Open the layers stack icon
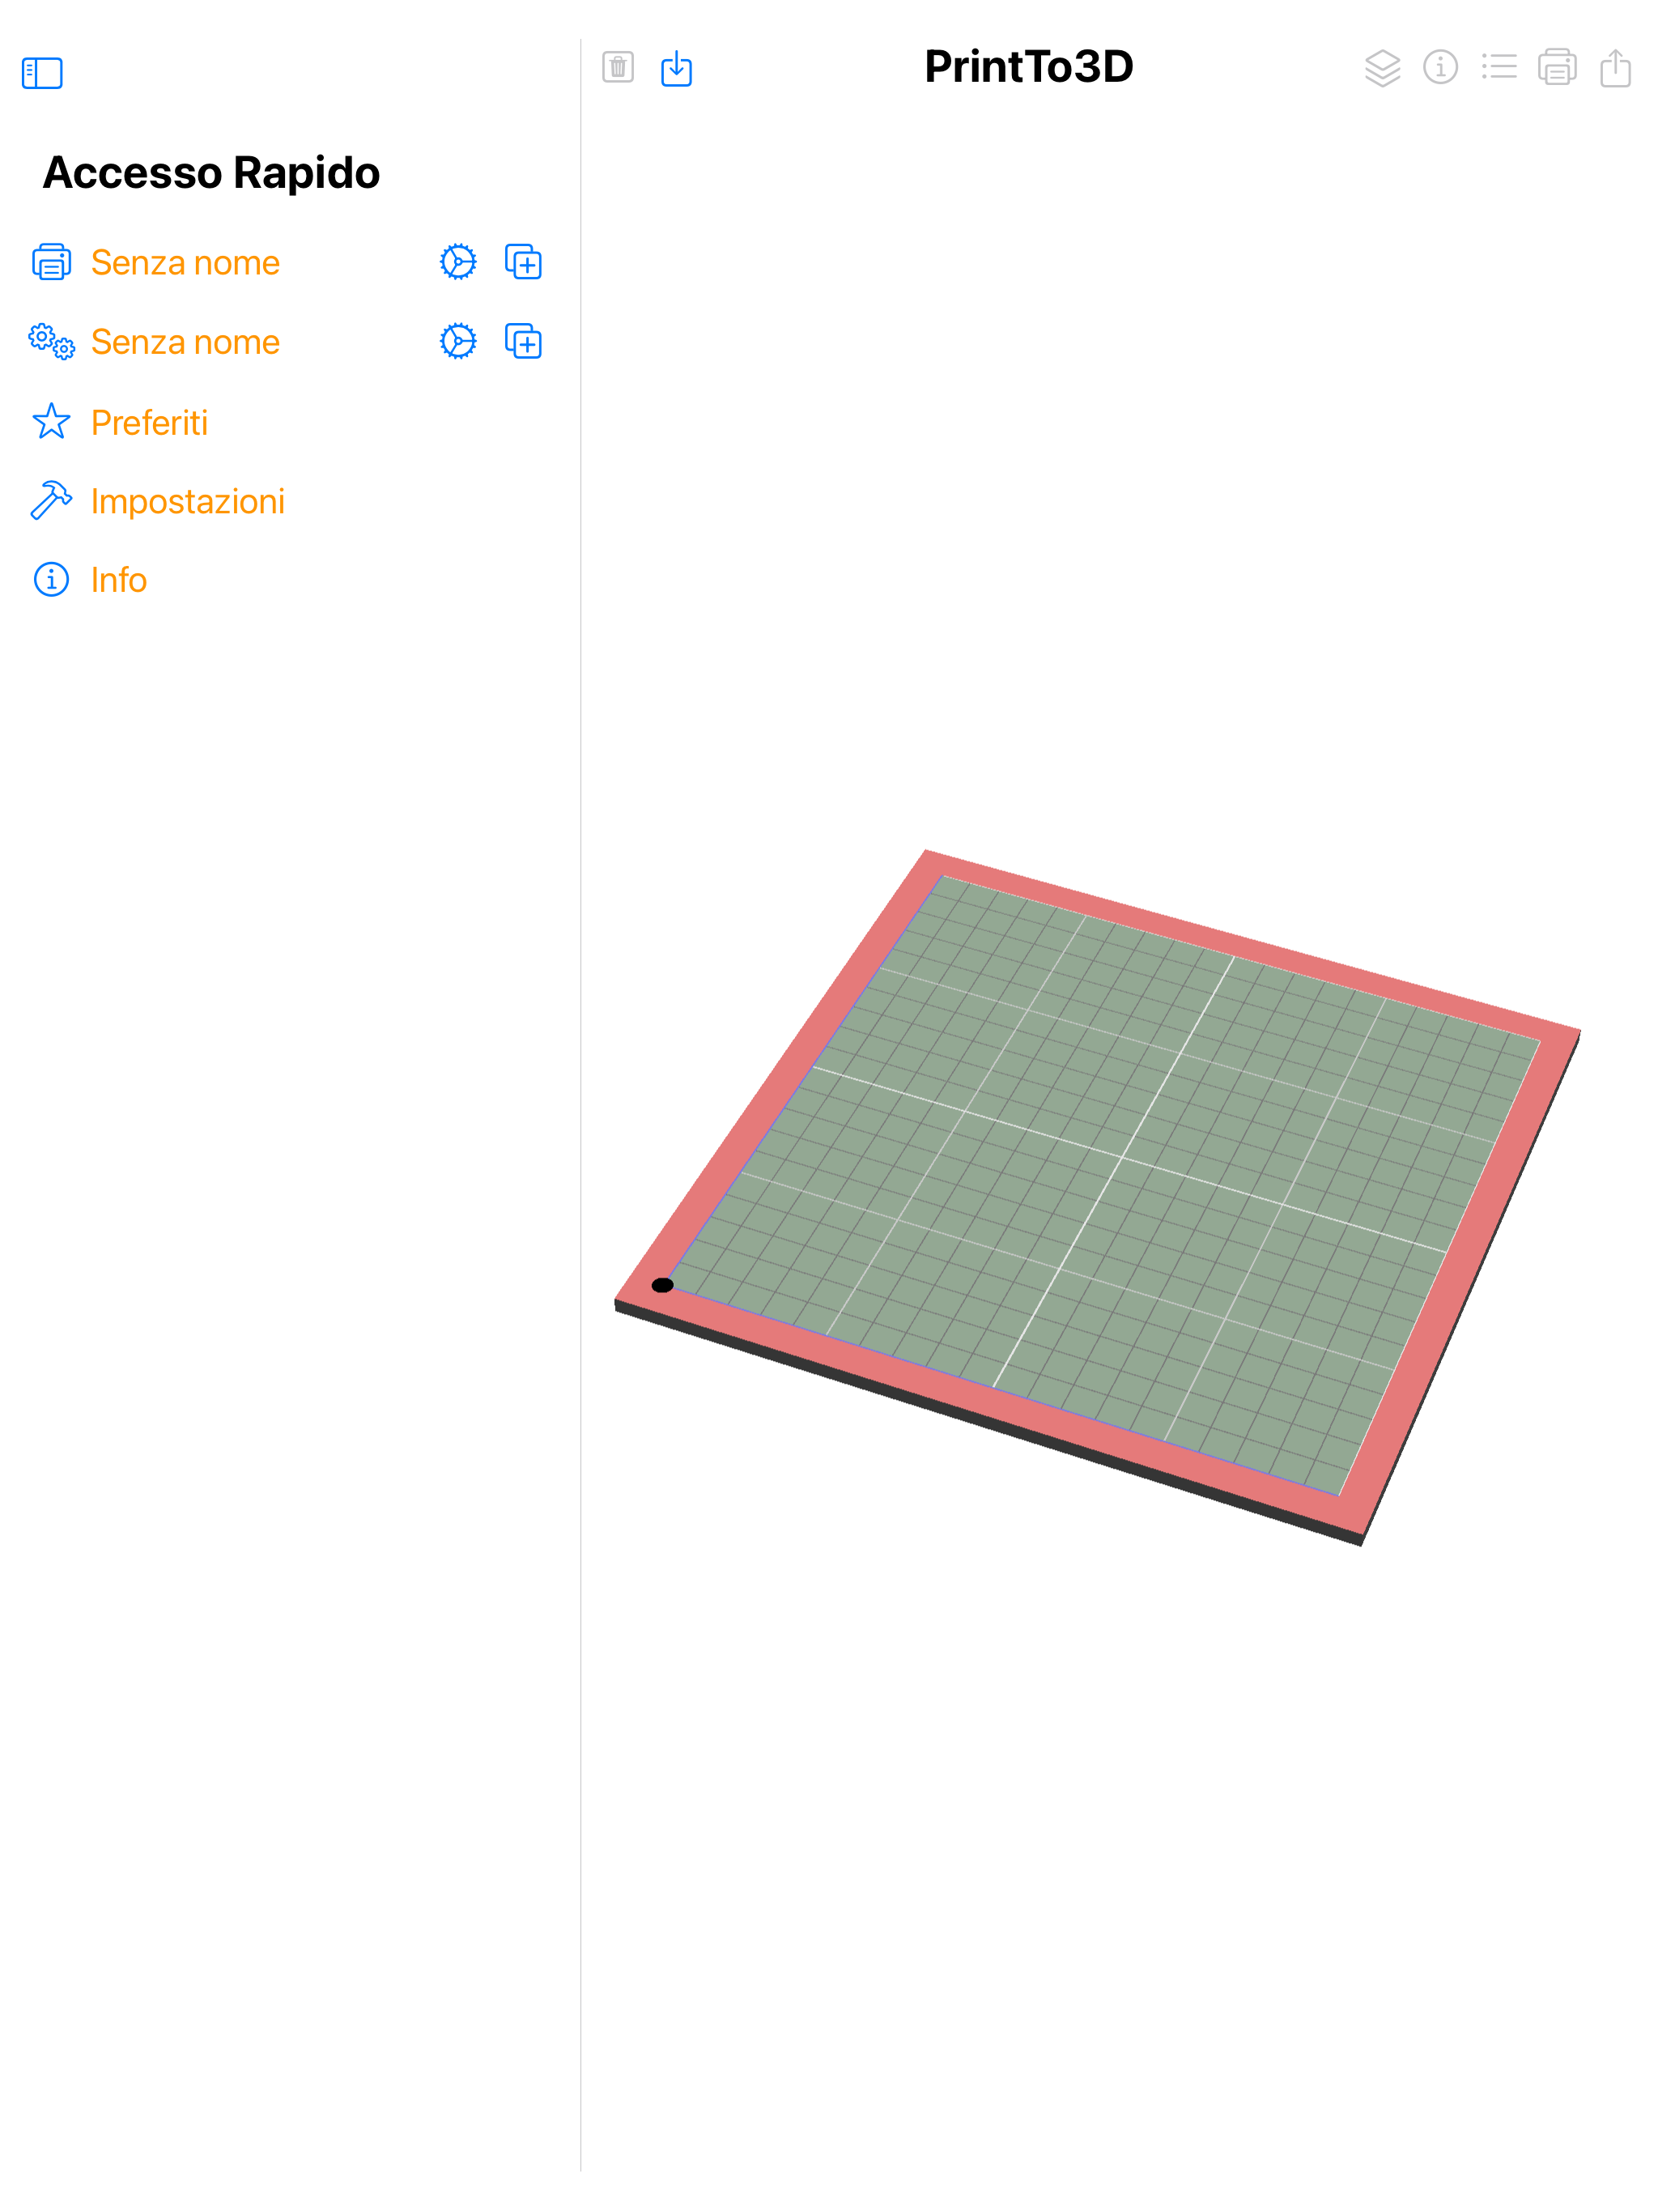 click(1382, 68)
